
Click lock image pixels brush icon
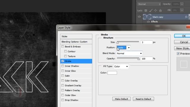[x=151, y=11]
